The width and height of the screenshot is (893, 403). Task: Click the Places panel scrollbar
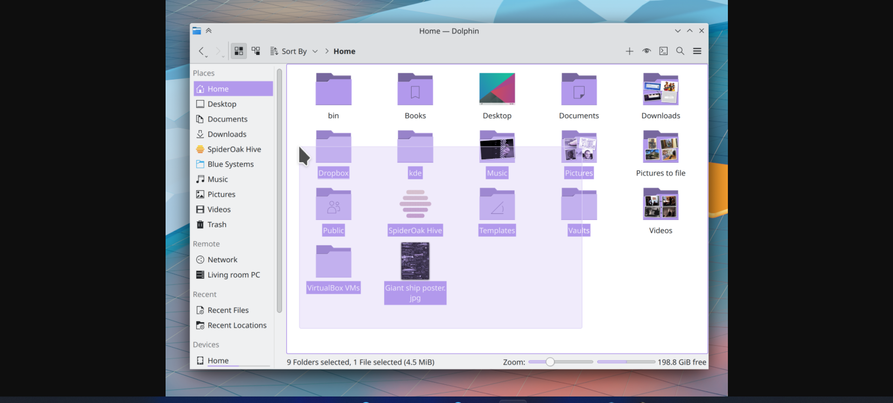pyautogui.click(x=280, y=191)
